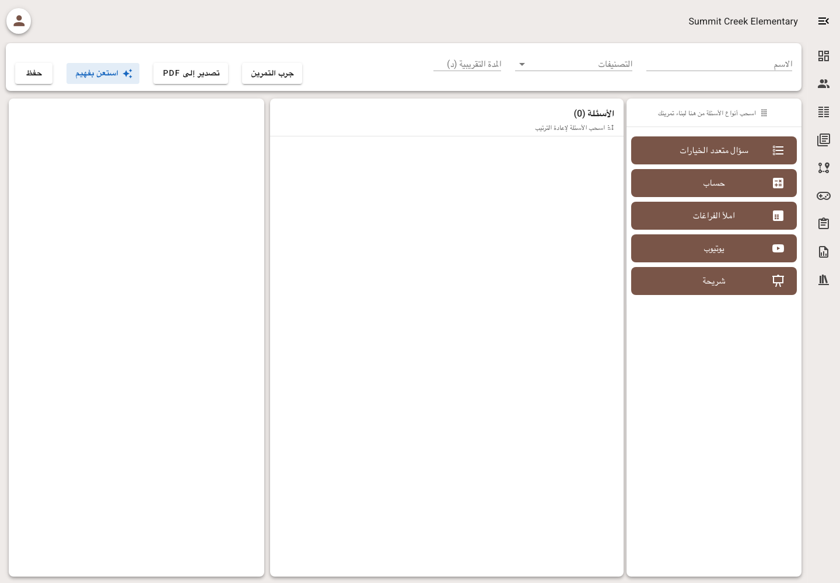Click the calculator icon on حساب button
The width and height of the screenshot is (840, 583).
pos(778,183)
